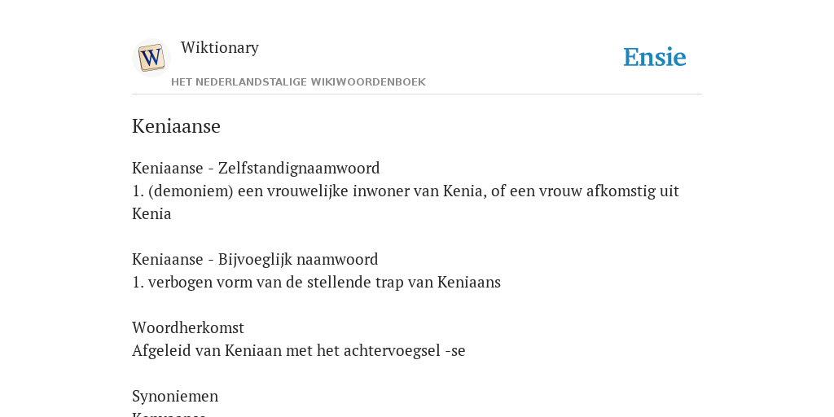Screen dimensions: 834x417
Task: Click the partially visible synonym entry at bottom
Action: click(x=169, y=414)
